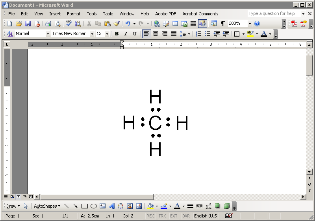Screen dimensions: 315x221
Task: Insert Excel worksheet icon
Action: click(184, 24)
